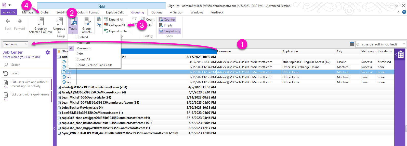Image resolution: width=407 pixels, height=146 pixels.
Task: Open the Options ribbon tab
Action: pos(157,12)
